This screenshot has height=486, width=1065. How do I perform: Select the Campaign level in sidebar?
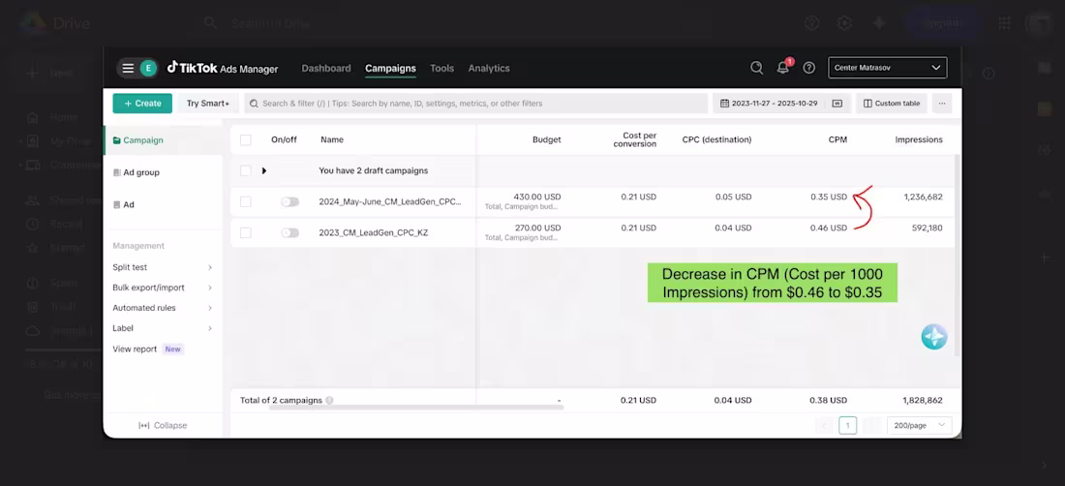163,140
